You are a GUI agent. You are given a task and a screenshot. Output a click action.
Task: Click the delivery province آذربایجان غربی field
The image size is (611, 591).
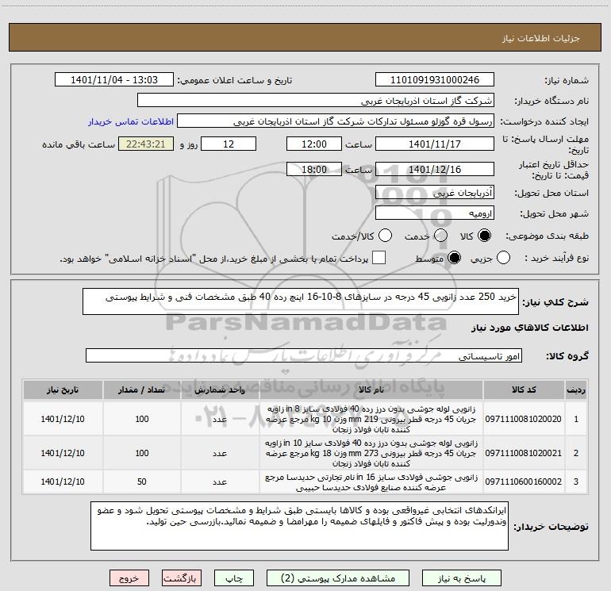pos(435,193)
